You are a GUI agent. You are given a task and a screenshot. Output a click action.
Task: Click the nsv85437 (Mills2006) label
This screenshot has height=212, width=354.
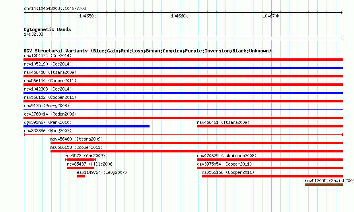[x=91, y=164]
